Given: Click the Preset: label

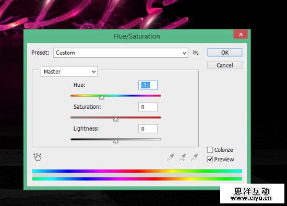Looking at the screenshot, I should pos(41,53).
